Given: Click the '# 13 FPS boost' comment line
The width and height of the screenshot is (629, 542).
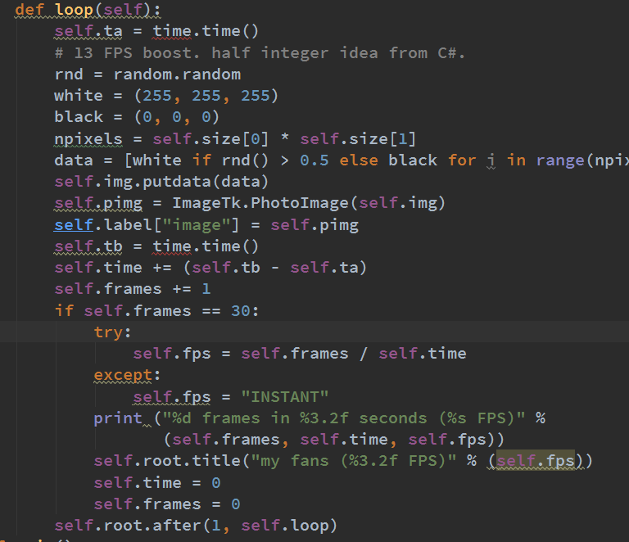Looking at the screenshot, I should 260,53.
